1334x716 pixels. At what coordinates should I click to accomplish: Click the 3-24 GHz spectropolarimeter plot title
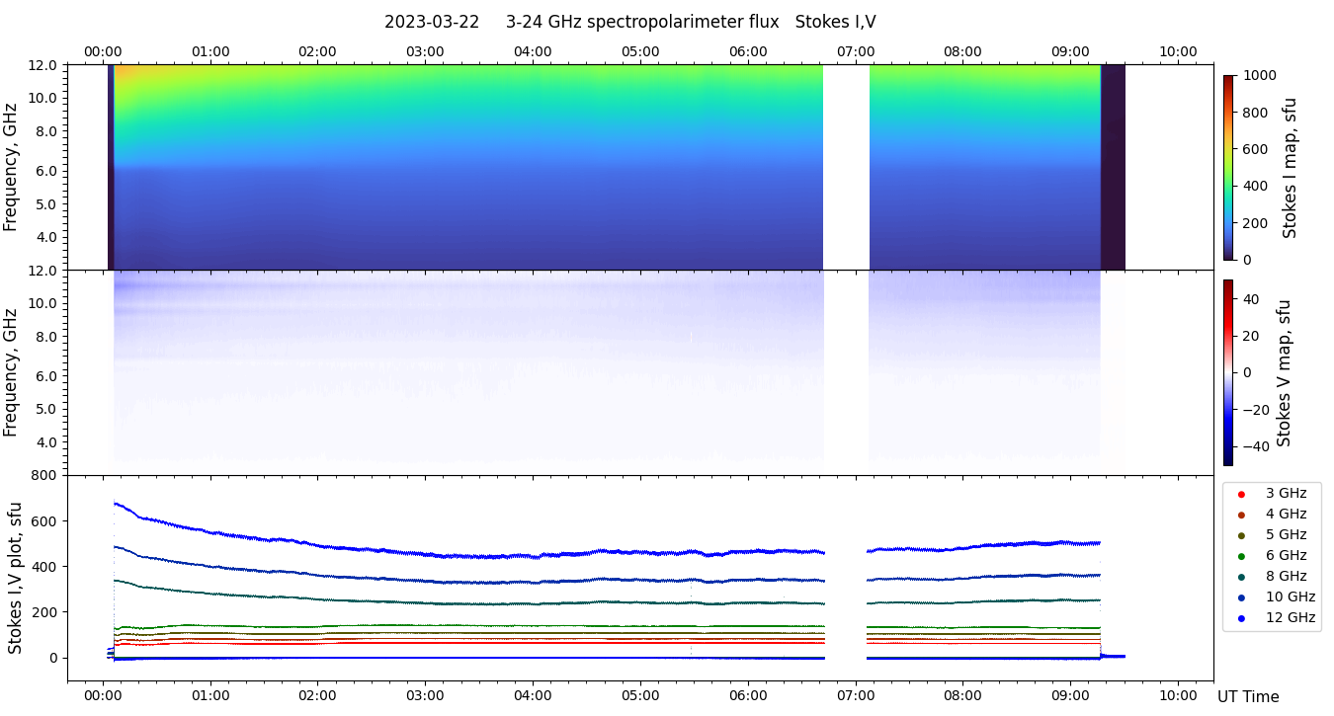click(629, 22)
